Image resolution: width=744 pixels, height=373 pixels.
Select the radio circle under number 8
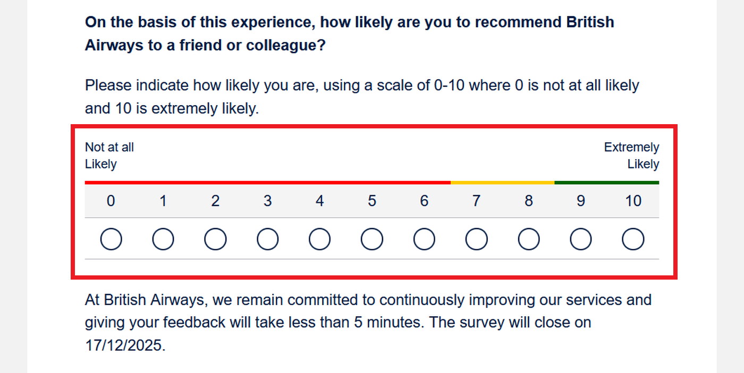click(528, 240)
